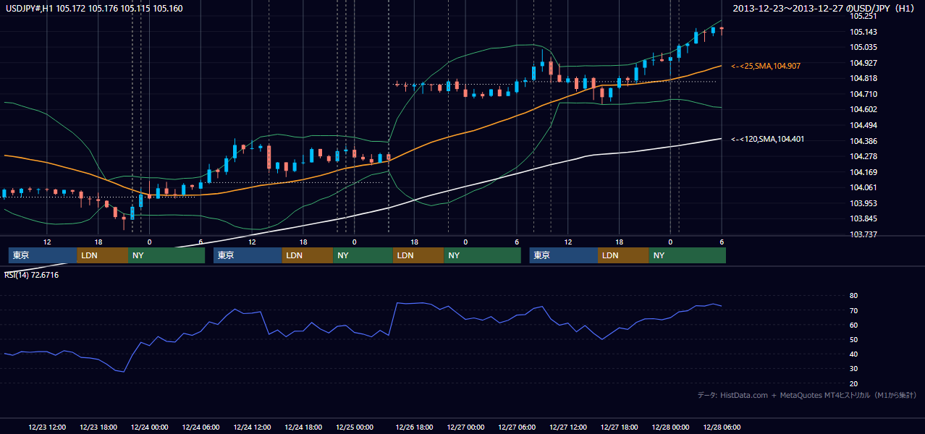Click the データ: HistData.com data credit text
The image size is (925, 434).
(807, 395)
